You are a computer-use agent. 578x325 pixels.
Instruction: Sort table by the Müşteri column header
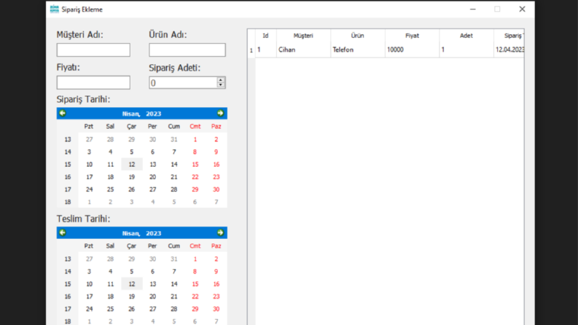pos(303,36)
